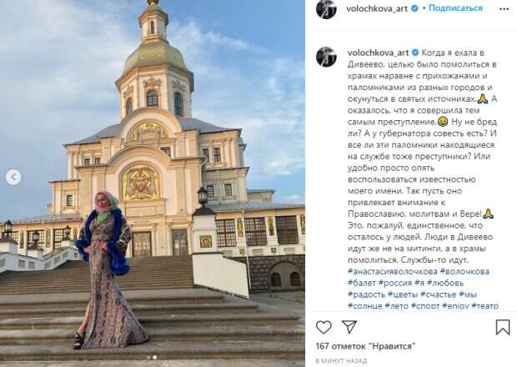
Task: Open hashtag #балет
Action: (362, 283)
